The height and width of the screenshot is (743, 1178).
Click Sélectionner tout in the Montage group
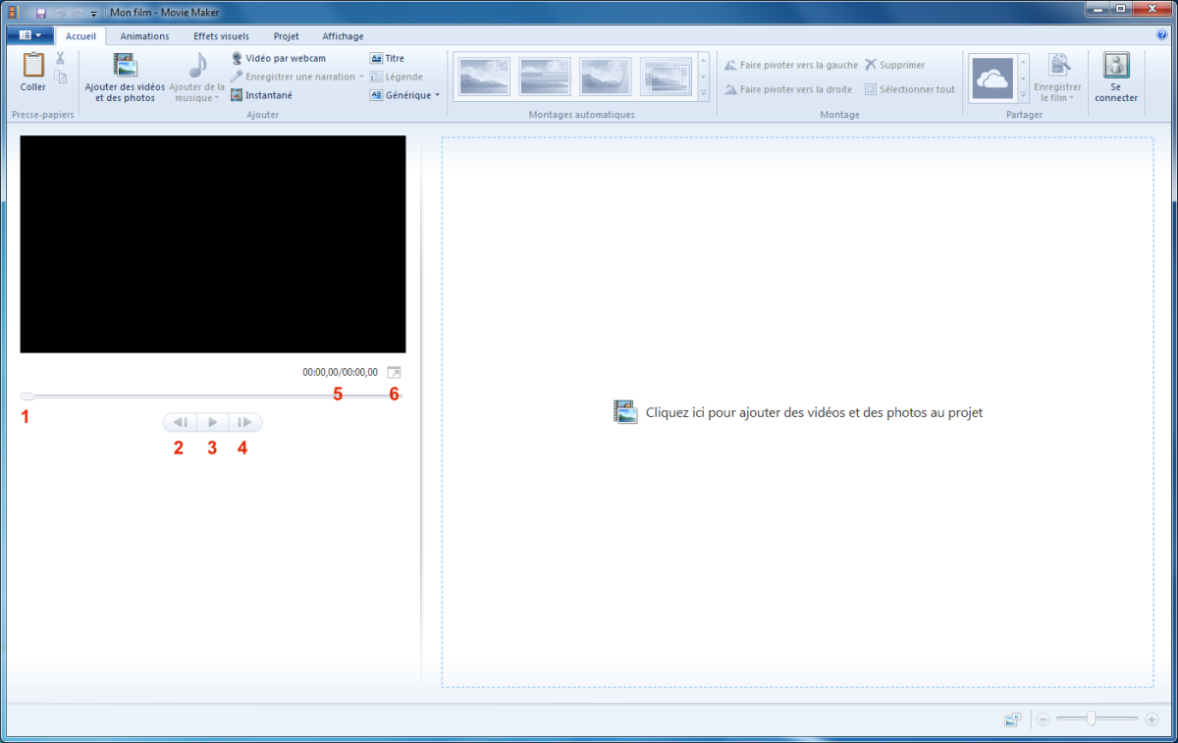(909, 89)
